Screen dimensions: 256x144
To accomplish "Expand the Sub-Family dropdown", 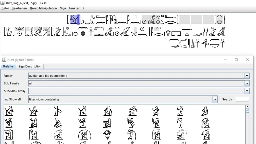I will tap(247, 83).
